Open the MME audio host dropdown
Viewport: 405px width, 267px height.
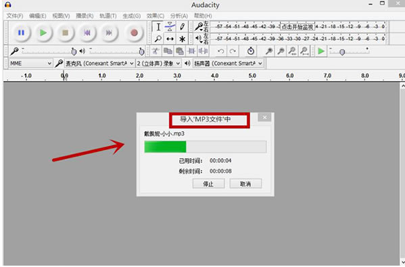(x=30, y=64)
